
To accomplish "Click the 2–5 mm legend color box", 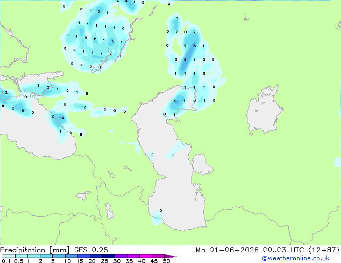I will (46, 256).
